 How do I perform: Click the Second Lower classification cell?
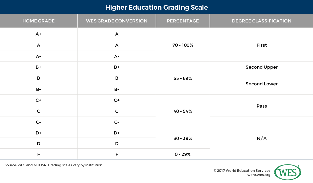coord(262,83)
